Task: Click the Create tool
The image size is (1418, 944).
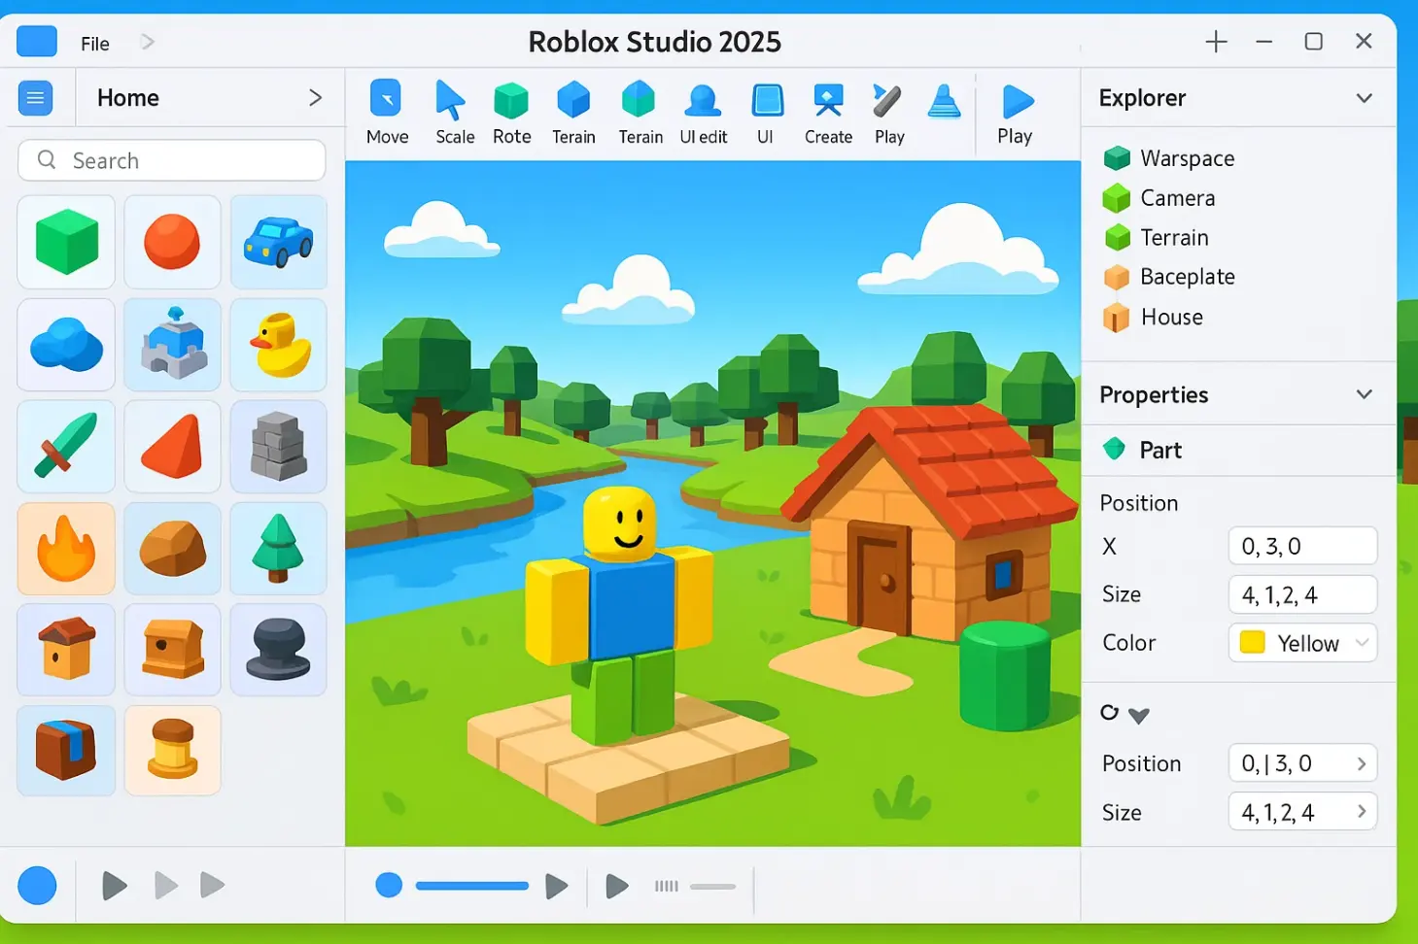Action: (x=828, y=113)
